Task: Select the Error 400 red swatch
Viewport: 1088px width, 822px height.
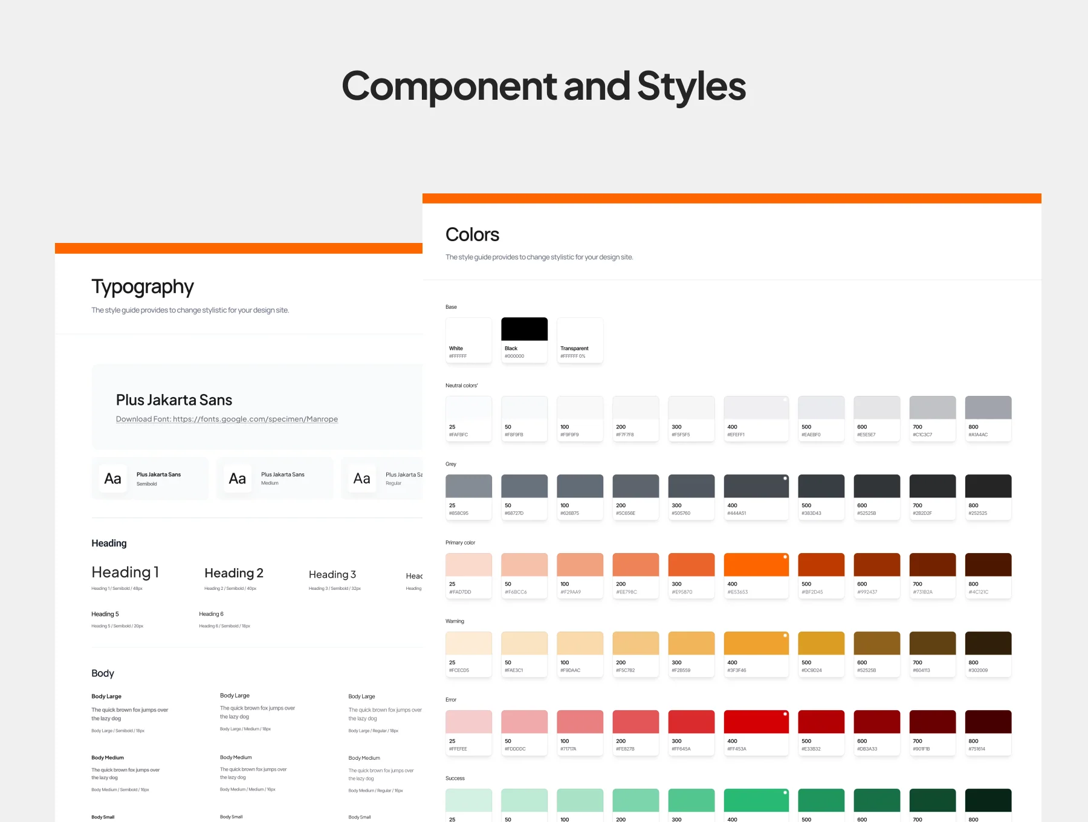Action: (756, 733)
